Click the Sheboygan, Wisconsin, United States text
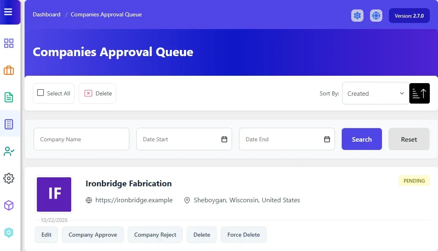Image resolution: width=438 pixels, height=251 pixels. coord(247,200)
